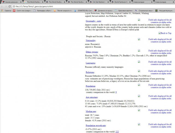Open Field info link in Age structure row
The width and height of the screenshot is (175, 133).
click(x=160, y=97)
